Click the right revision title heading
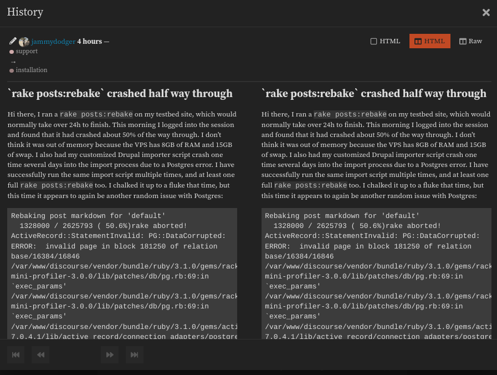This screenshot has height=375, width=497. tap(373, 94)
